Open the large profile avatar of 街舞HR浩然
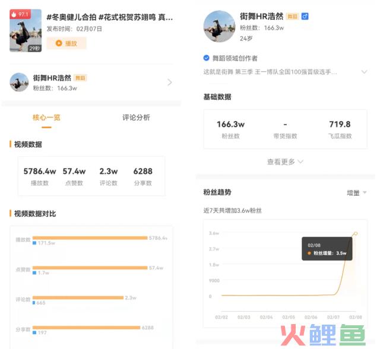The image size is (380, 349). pyautogui.click(x=219, y=26)
